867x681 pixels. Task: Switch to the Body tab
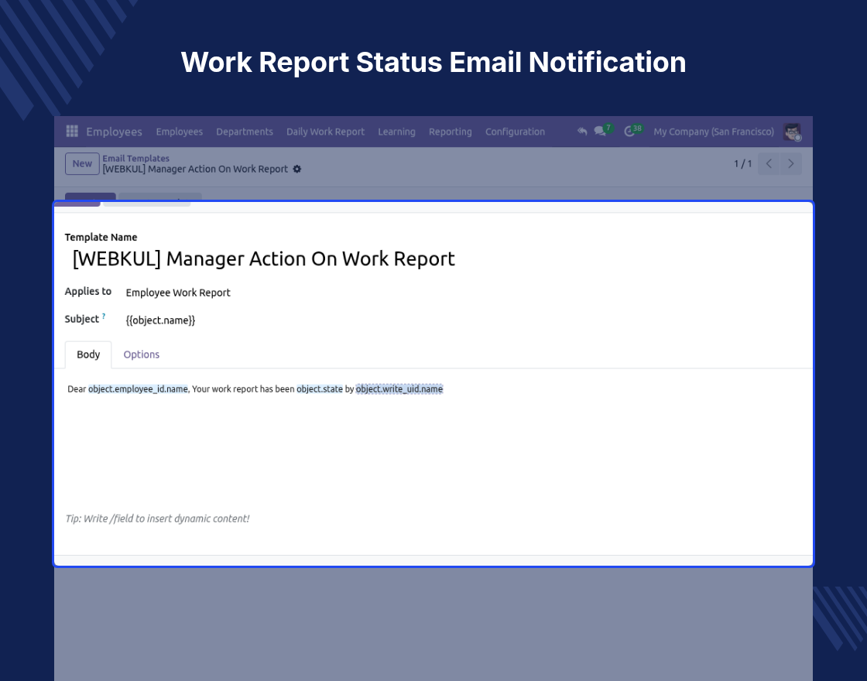88,354
